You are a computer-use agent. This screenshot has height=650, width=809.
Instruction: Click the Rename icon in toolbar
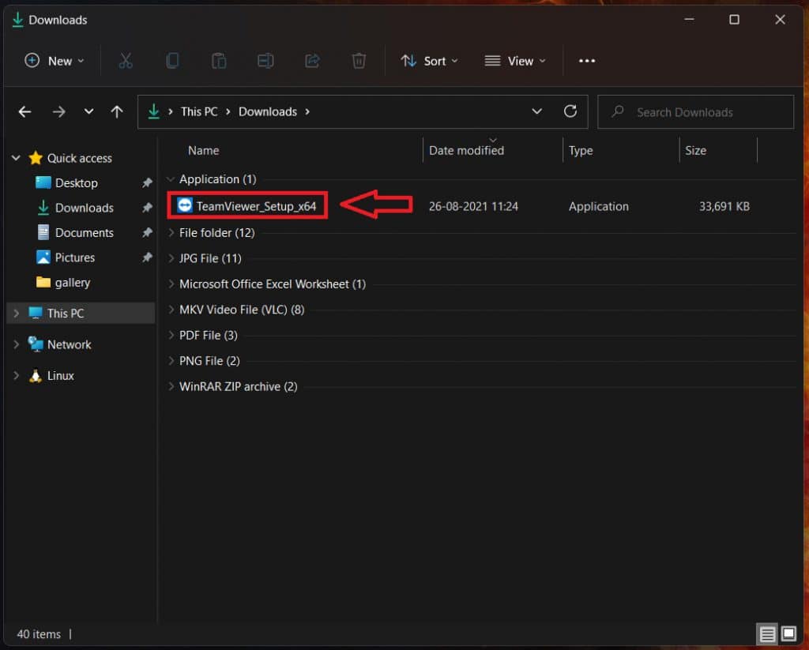pos(265,61)
